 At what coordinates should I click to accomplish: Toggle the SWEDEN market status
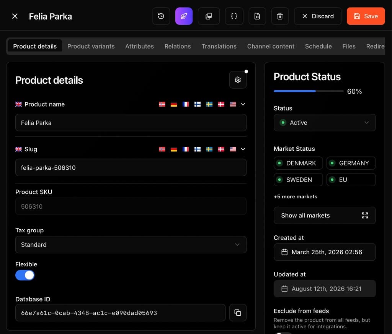point(298,180)
